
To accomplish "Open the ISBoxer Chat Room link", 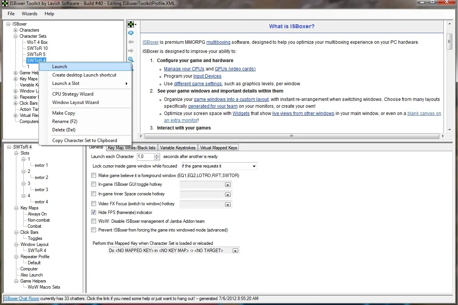I will pyautogui.click(x=21, y=299).
